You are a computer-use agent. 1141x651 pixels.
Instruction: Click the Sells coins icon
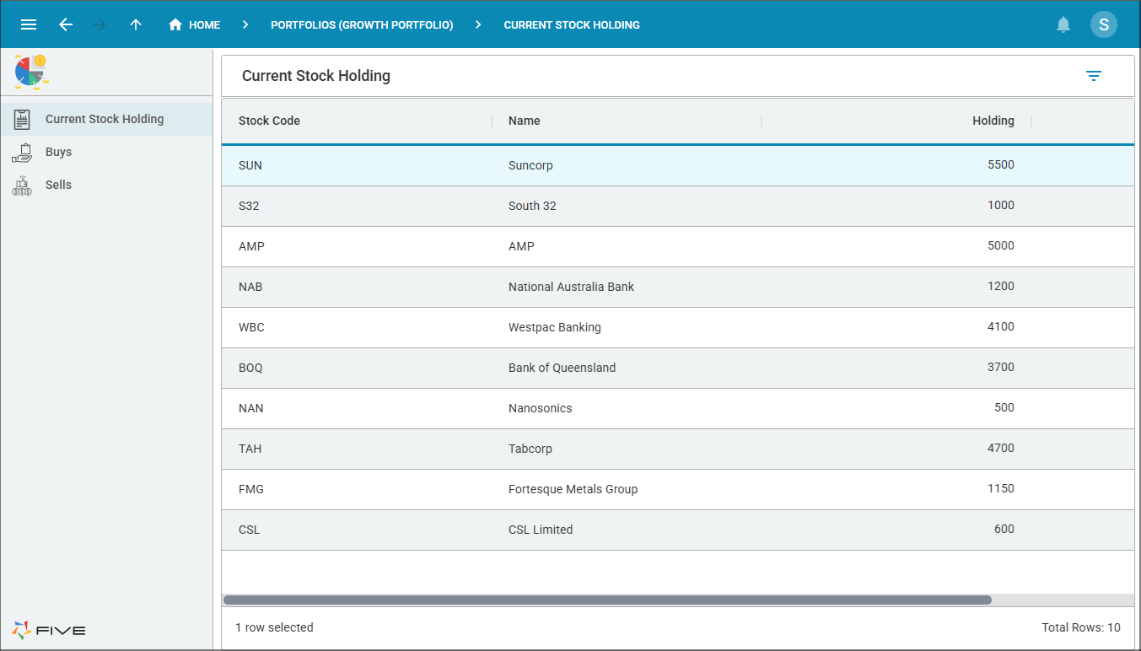(22, 186)
